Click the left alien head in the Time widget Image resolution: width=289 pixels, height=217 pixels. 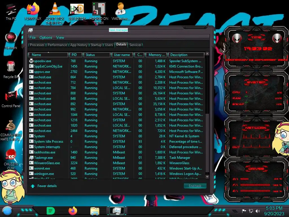(237, 38)
